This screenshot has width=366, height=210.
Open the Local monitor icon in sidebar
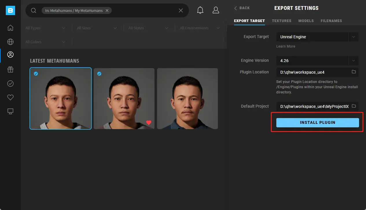pos(10,111)
